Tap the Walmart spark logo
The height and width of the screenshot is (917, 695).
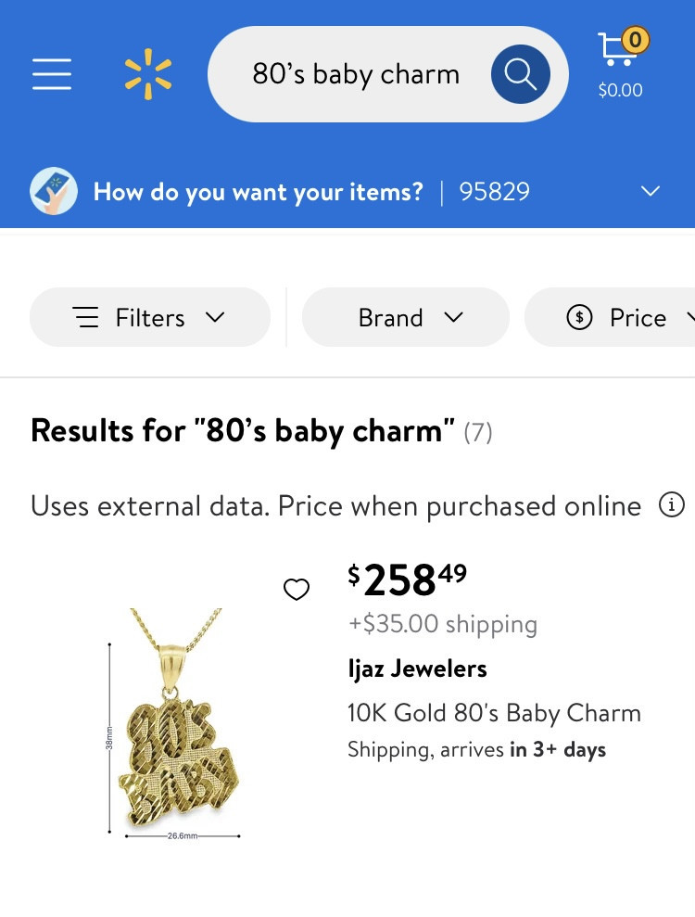(148, 74)
